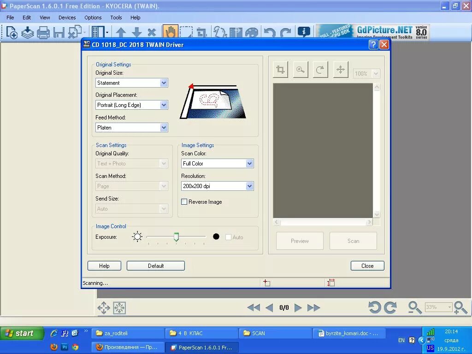Select the Hand pan tool in the toolbar
This screenshot has height=354, width=472.
click(x=170, y=32)
